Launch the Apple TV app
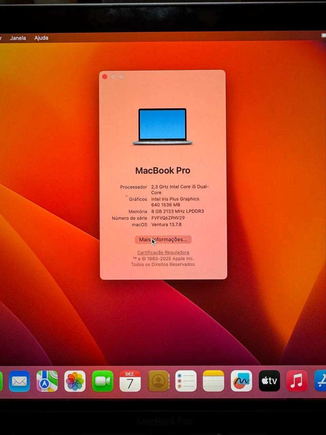Viewport: 326px width, 435px height. click(269, 381)
